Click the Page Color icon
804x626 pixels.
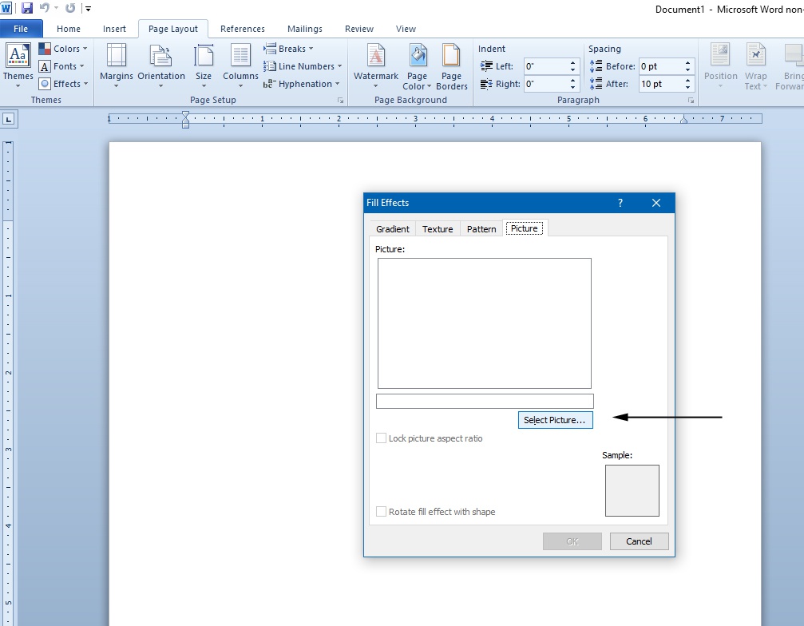pyautogui.click(x=418, y=55)
